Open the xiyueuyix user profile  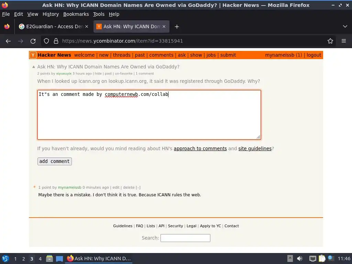[x=64, y=74]
